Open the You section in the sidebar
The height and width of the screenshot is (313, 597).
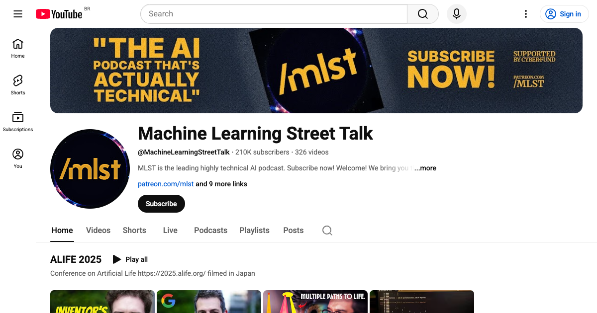(17, 158)
